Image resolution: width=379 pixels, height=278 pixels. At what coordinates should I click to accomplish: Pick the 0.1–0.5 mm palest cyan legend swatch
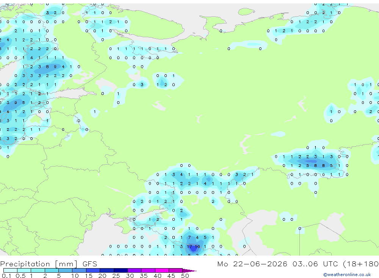(10, 270)
